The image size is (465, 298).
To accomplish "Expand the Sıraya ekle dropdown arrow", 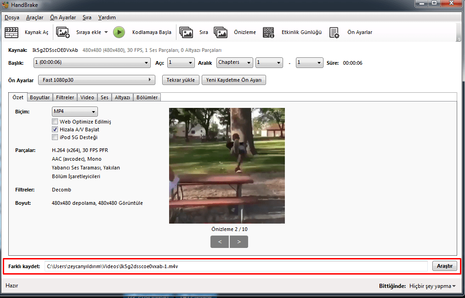I will coord(106,32).
